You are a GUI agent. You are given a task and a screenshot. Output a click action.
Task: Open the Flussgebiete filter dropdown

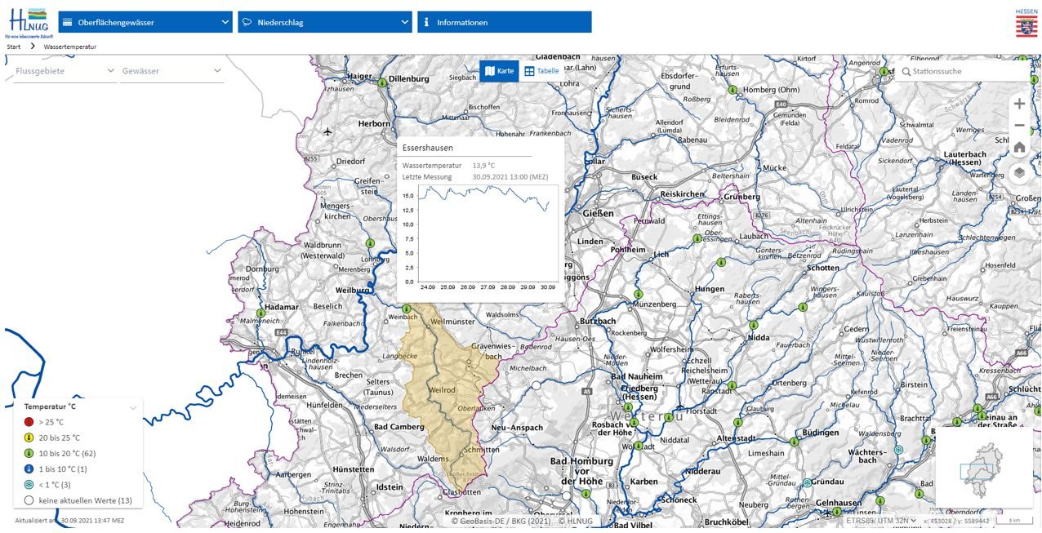pos(65,71)
